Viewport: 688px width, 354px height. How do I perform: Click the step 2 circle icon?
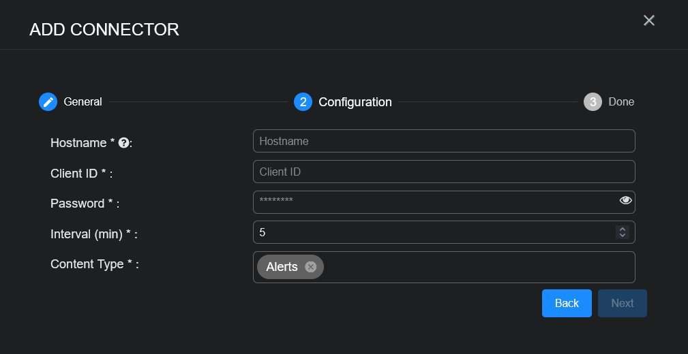(303, 102)
